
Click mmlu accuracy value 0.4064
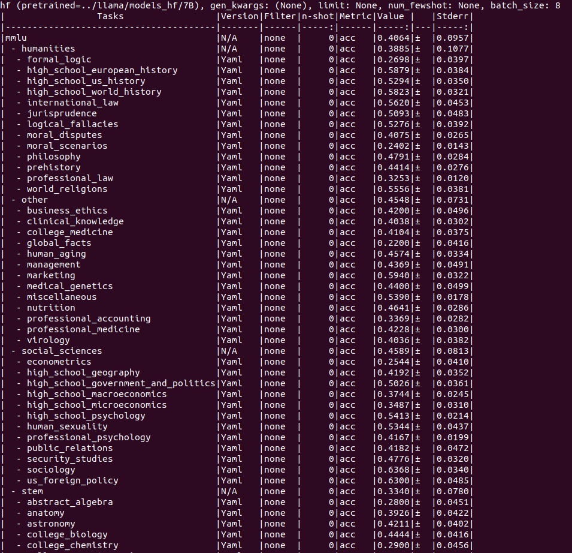coord(394,38)
